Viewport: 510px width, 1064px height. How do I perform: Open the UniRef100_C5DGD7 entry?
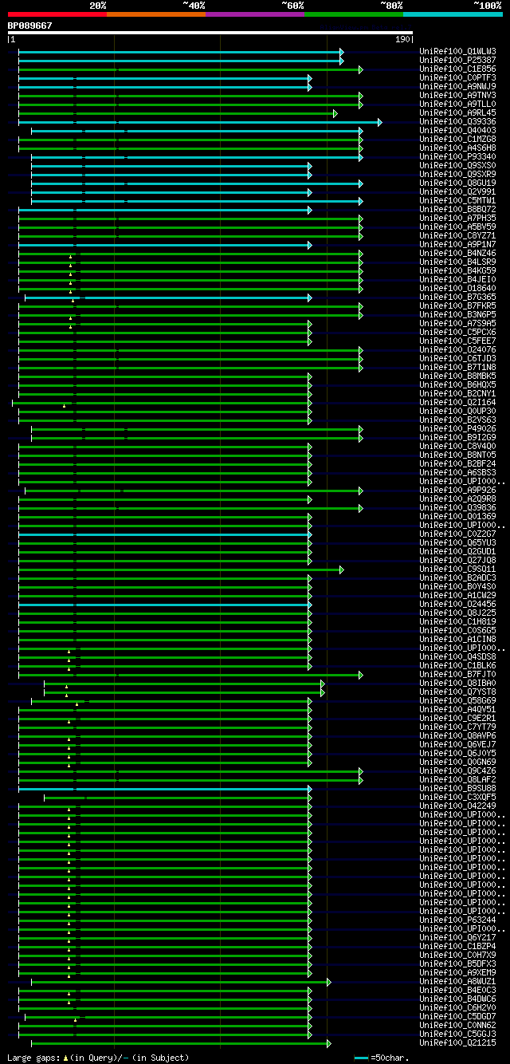pos(457,1016)
